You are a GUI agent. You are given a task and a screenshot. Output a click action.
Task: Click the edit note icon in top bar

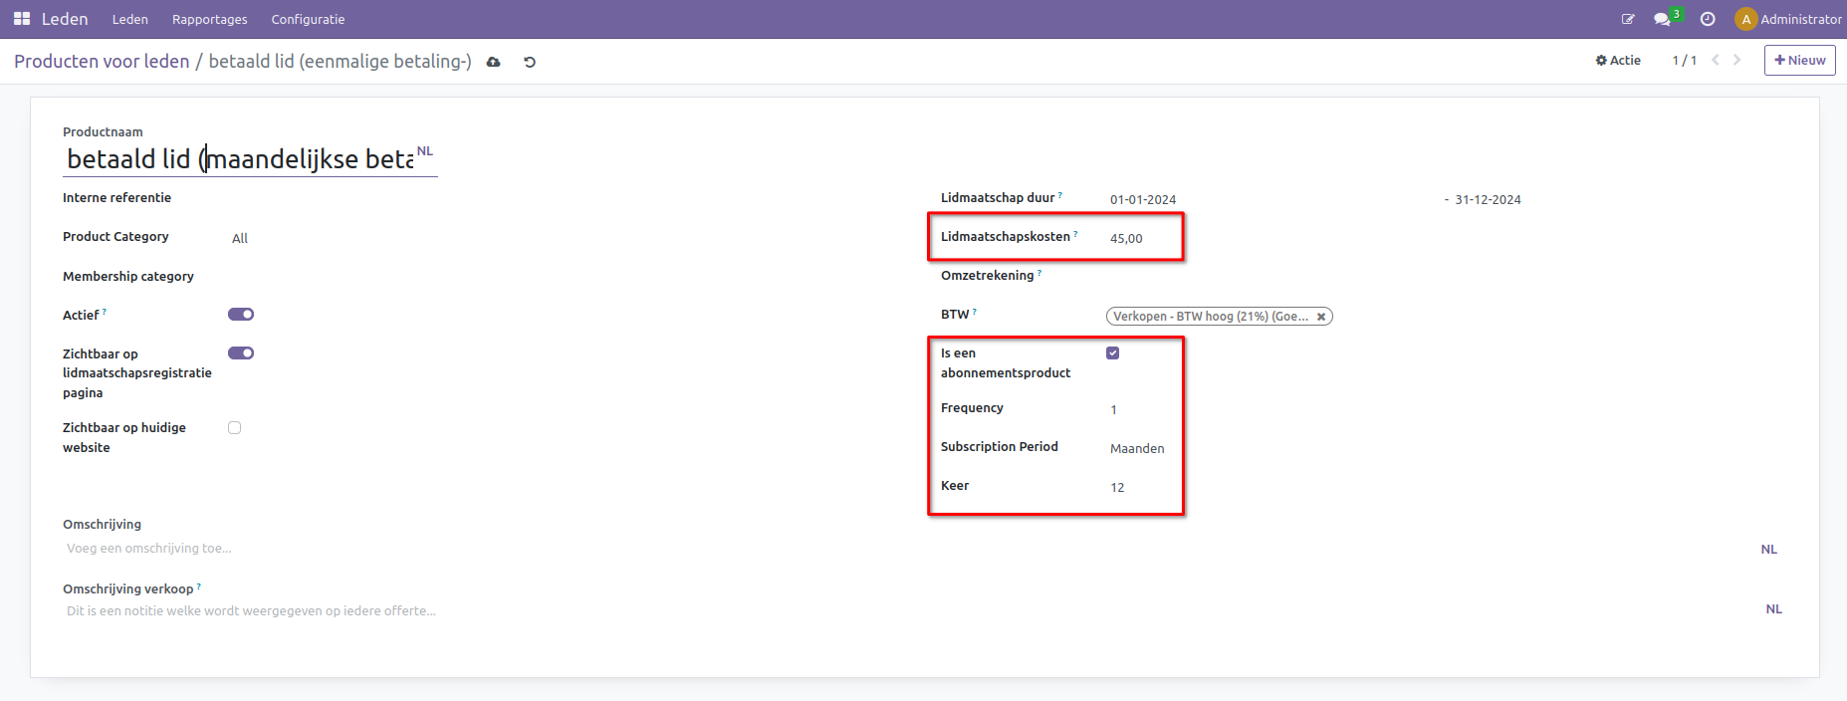click(1628, 19)
